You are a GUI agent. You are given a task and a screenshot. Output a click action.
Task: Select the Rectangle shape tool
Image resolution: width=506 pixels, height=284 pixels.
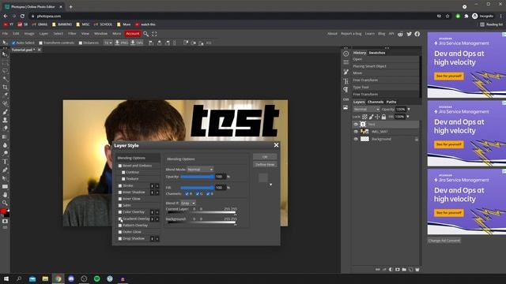click(5, 186)
